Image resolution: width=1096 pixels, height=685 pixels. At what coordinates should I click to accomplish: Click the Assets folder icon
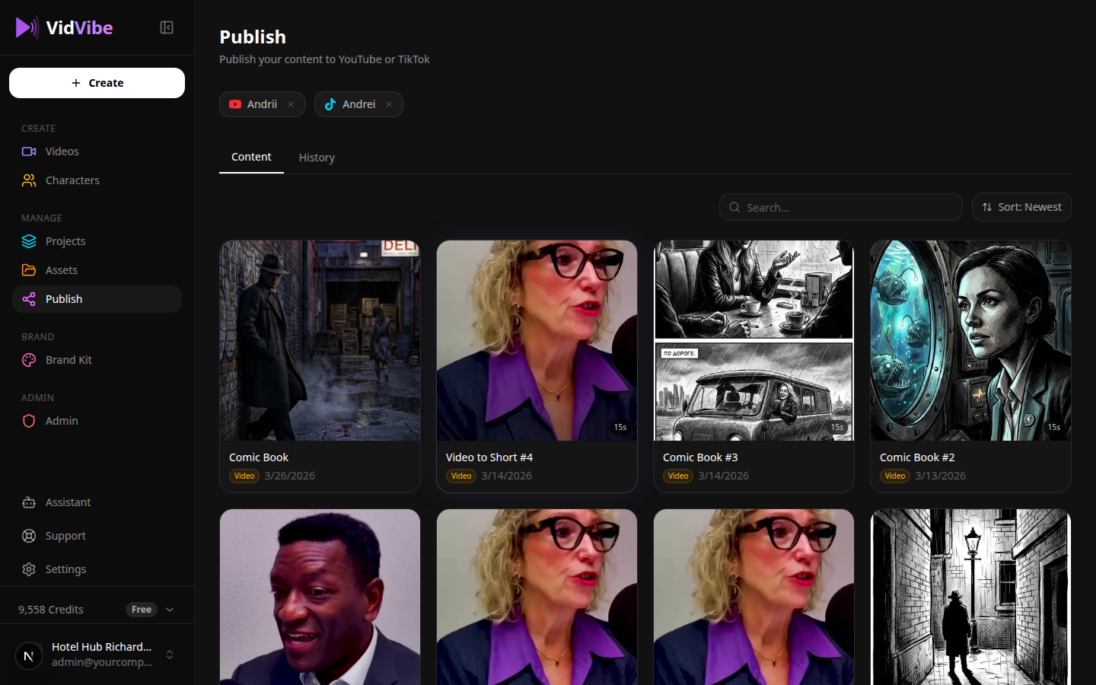coord(28,270)
